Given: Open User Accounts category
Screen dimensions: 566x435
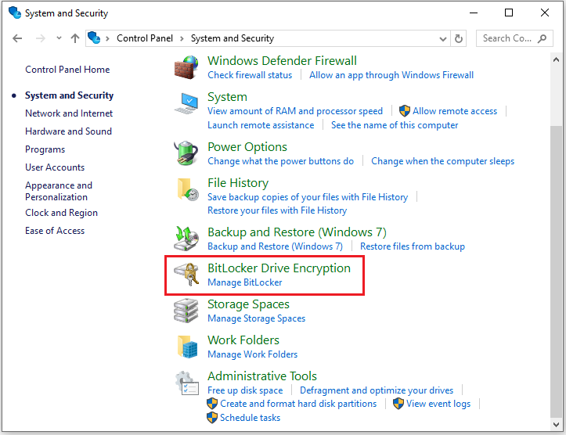Looking at the screenshot, I should 55,167.
